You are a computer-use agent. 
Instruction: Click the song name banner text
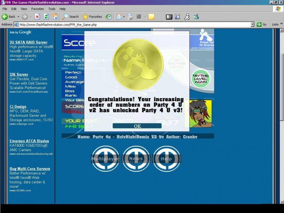click(137, 137)
